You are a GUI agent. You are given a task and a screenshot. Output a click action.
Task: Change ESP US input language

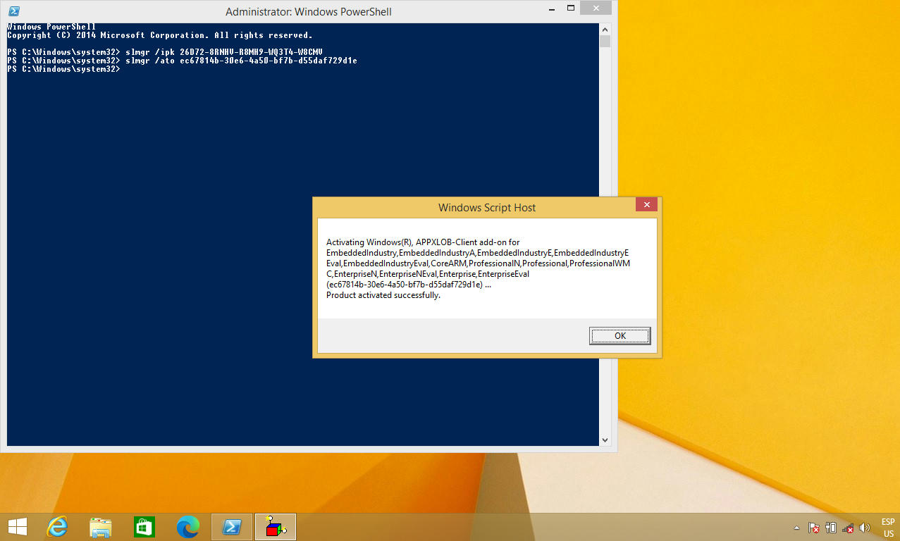(x=888, y=528)
